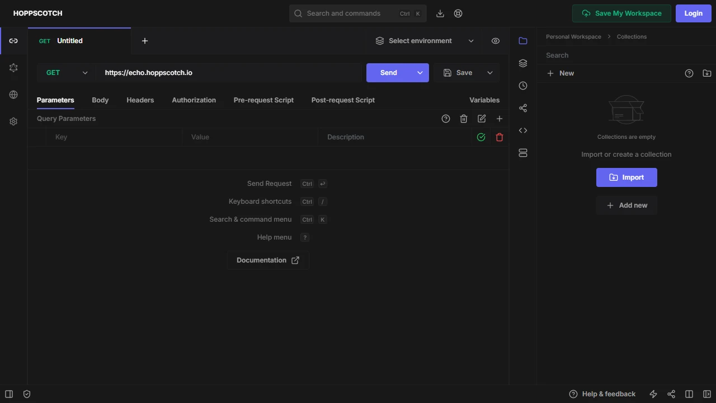The height and width of the screenshot is (403, 716).
Task: Open the Realtime connections section
Action: coord(13,94)
